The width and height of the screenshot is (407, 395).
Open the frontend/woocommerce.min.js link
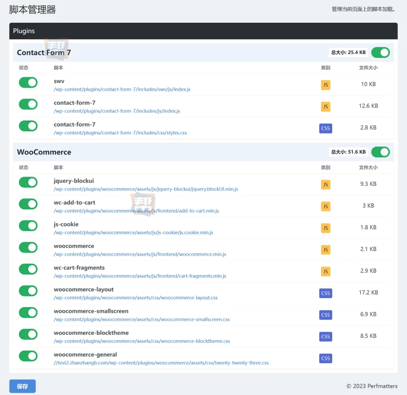tap(140, 254)
